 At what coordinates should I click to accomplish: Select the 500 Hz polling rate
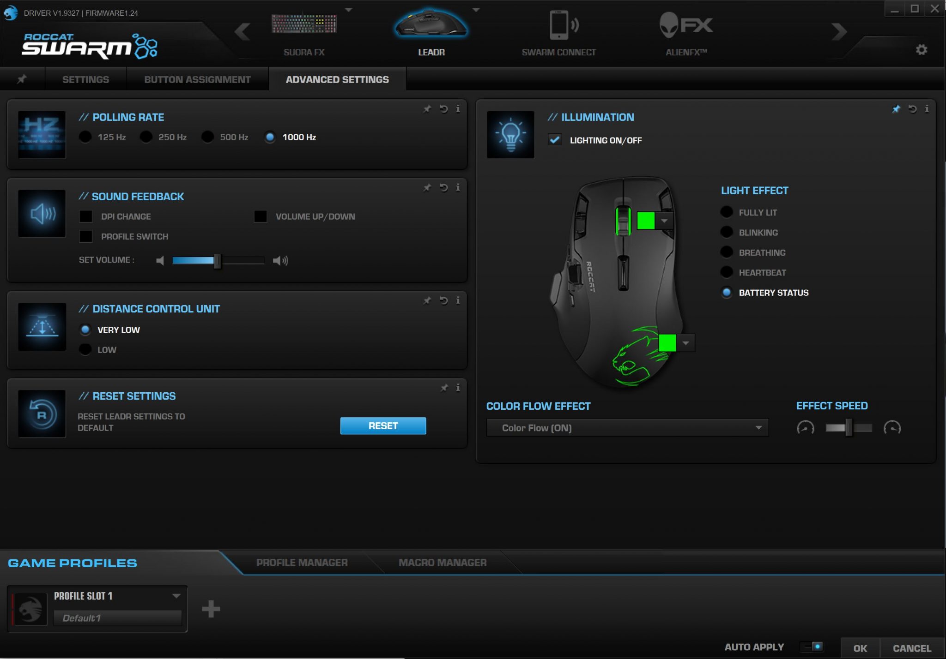208,137
